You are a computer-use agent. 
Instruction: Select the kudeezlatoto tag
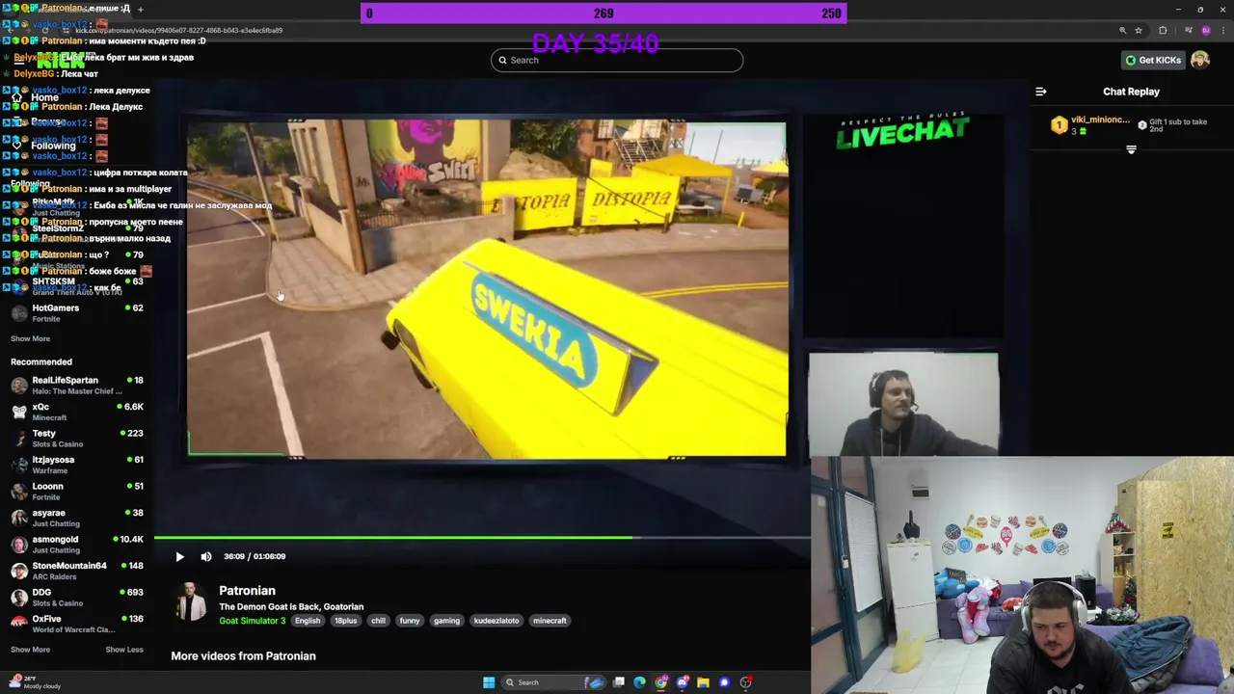[496, 621]
